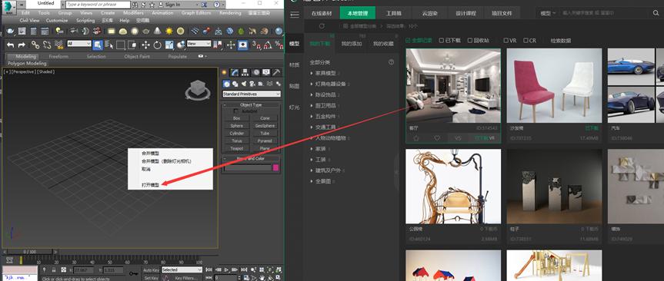Viewport: 664px width, 281px height.
Task: Click the sun light icon in toolbar
Action: 169,31
